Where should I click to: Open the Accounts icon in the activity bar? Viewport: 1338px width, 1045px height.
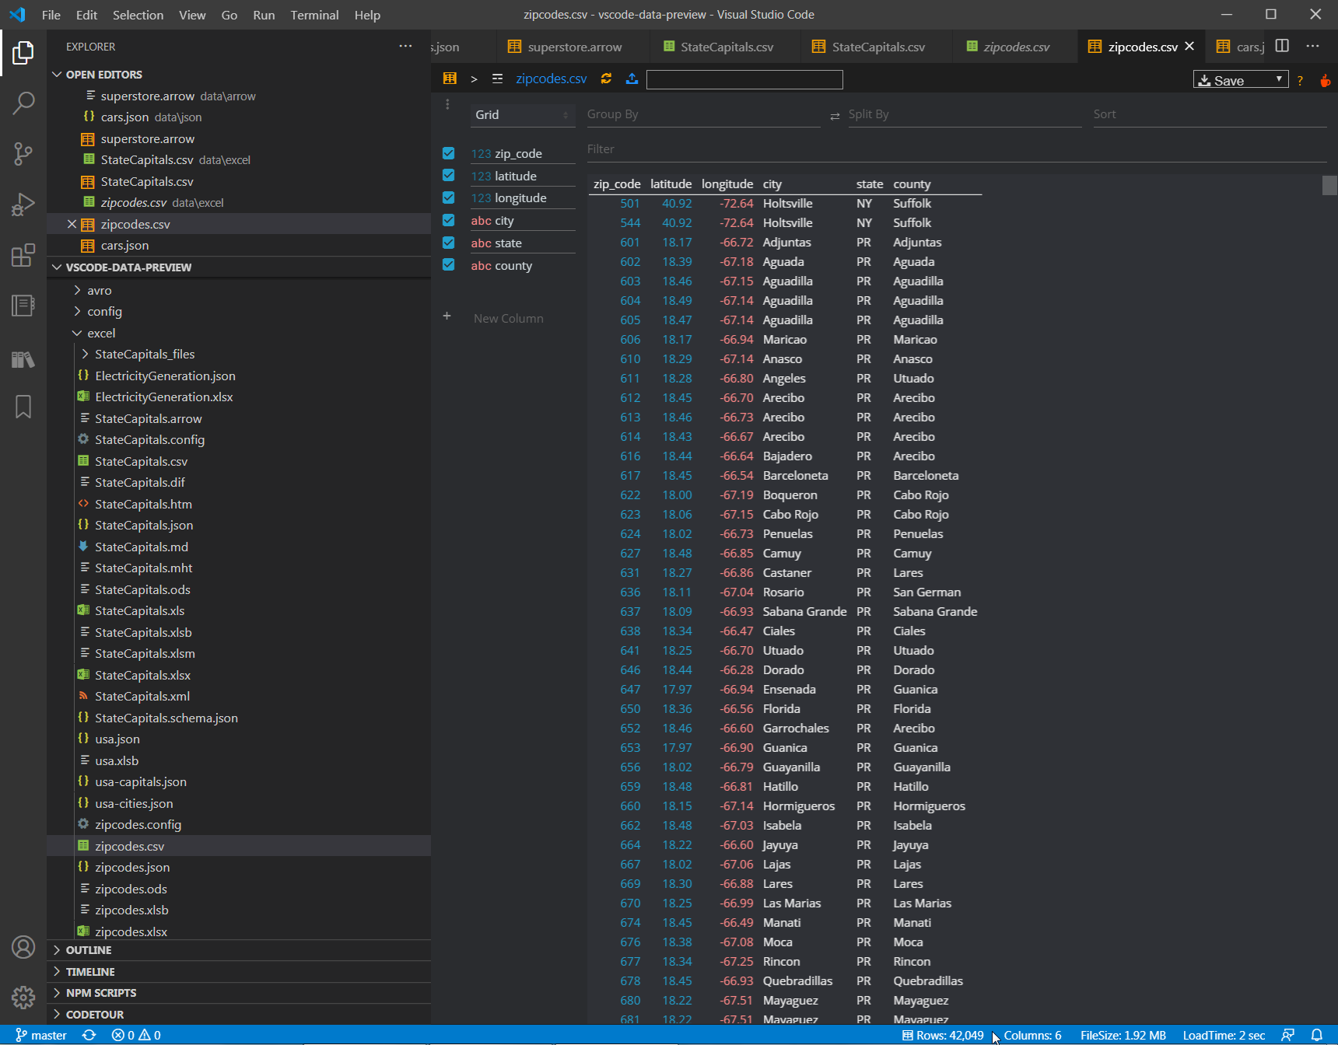(23, 947)
